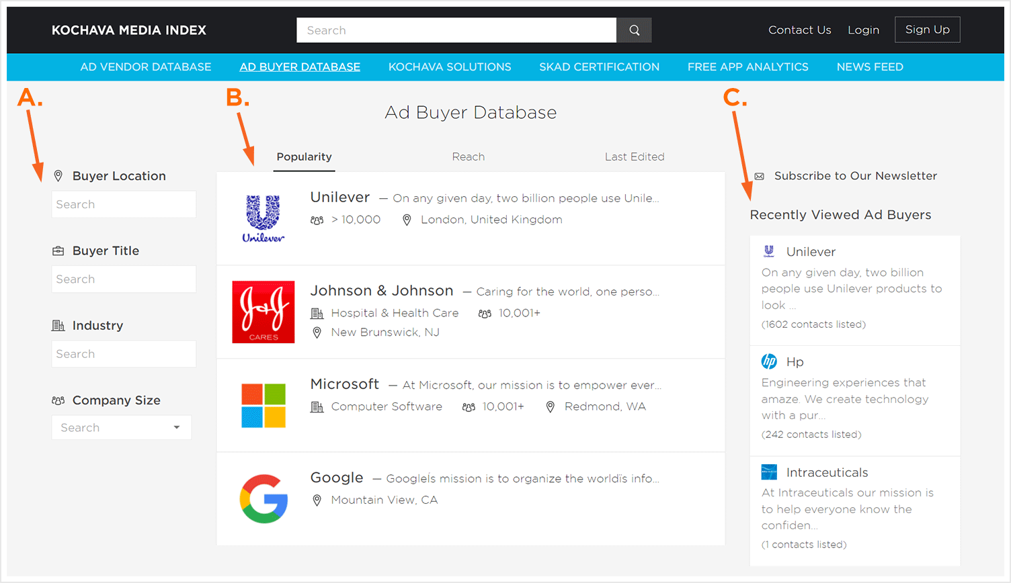Screen dimensions: 1011x583
Task: Click the HP logo icon in Recently Viewed
Action: (x=769, y=361)
